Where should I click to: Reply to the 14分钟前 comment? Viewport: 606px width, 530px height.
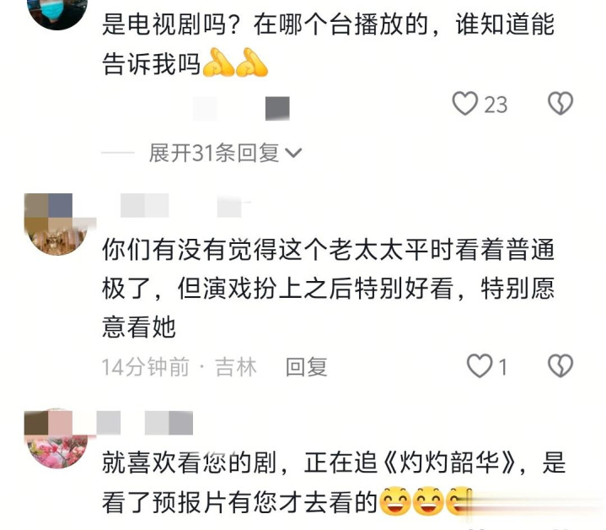(306, 367)
